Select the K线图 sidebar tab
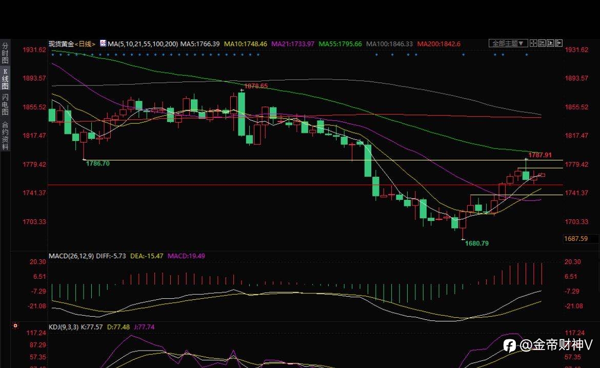 click(5, 78)
